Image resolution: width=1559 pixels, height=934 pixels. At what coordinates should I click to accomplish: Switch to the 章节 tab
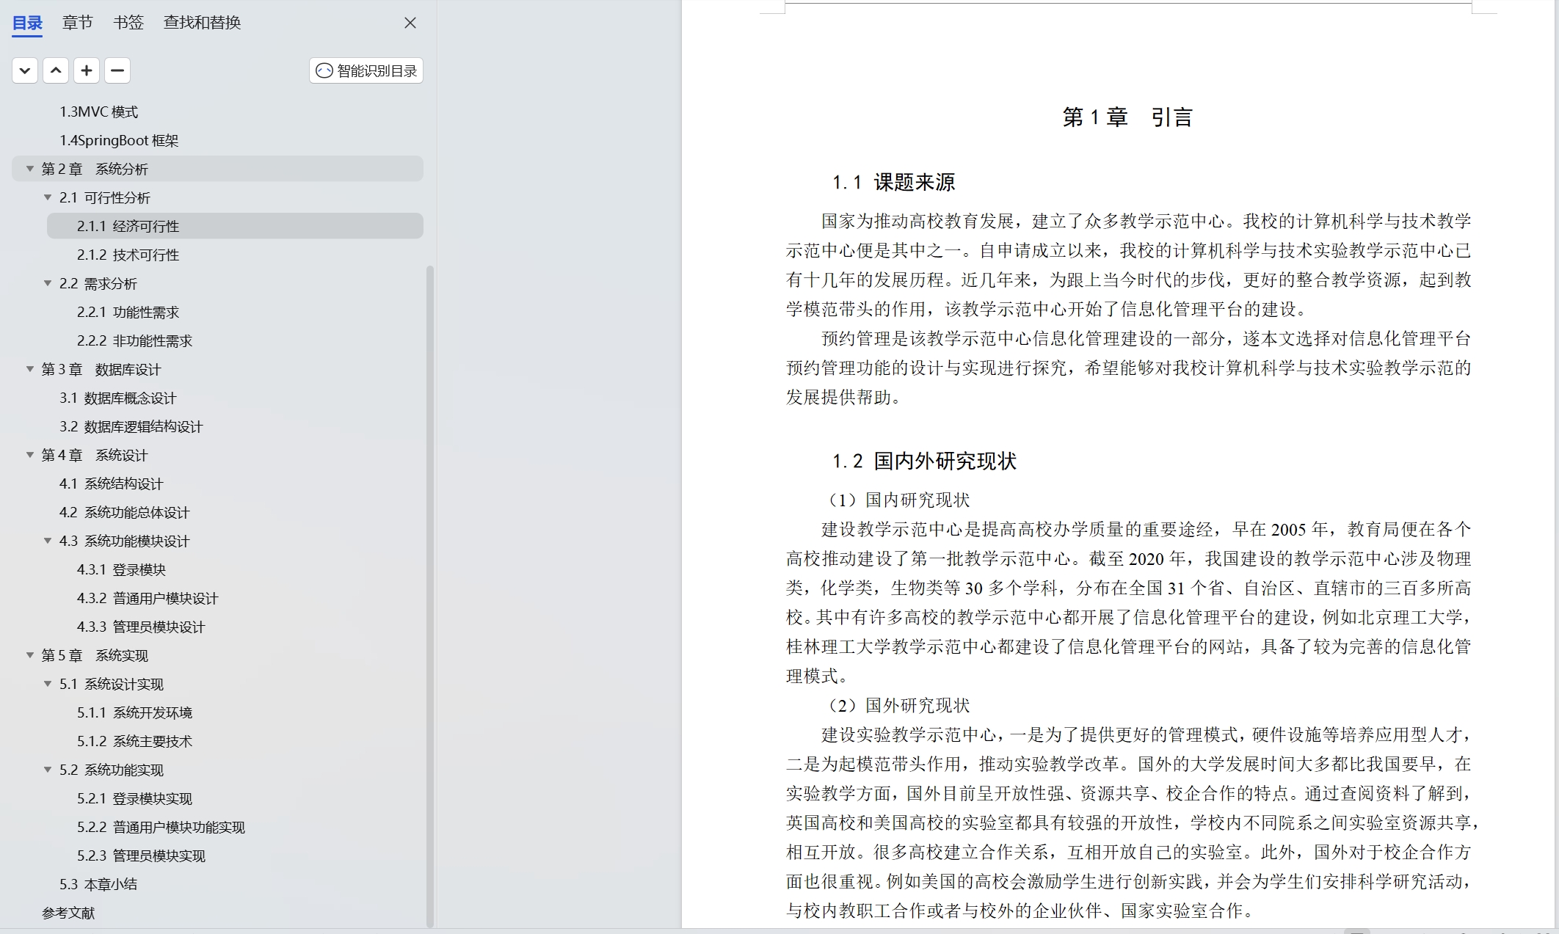point(77,23)
